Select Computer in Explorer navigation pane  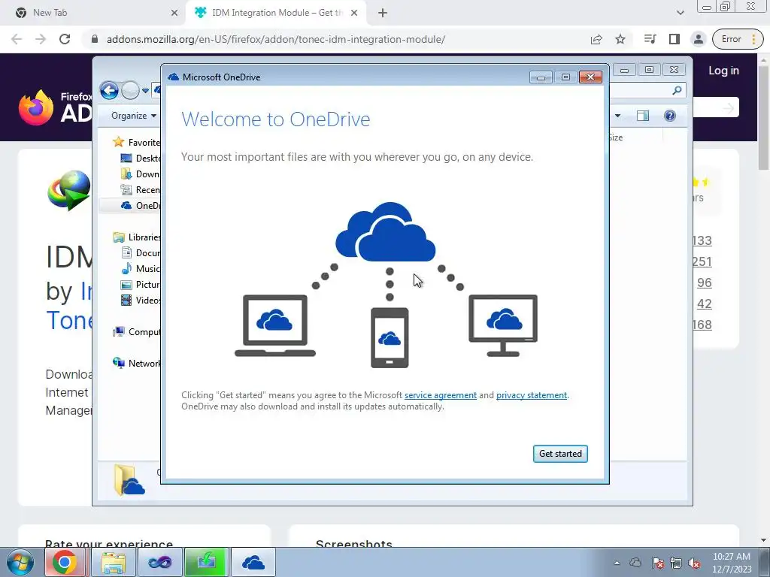click(x=136, y=331)
